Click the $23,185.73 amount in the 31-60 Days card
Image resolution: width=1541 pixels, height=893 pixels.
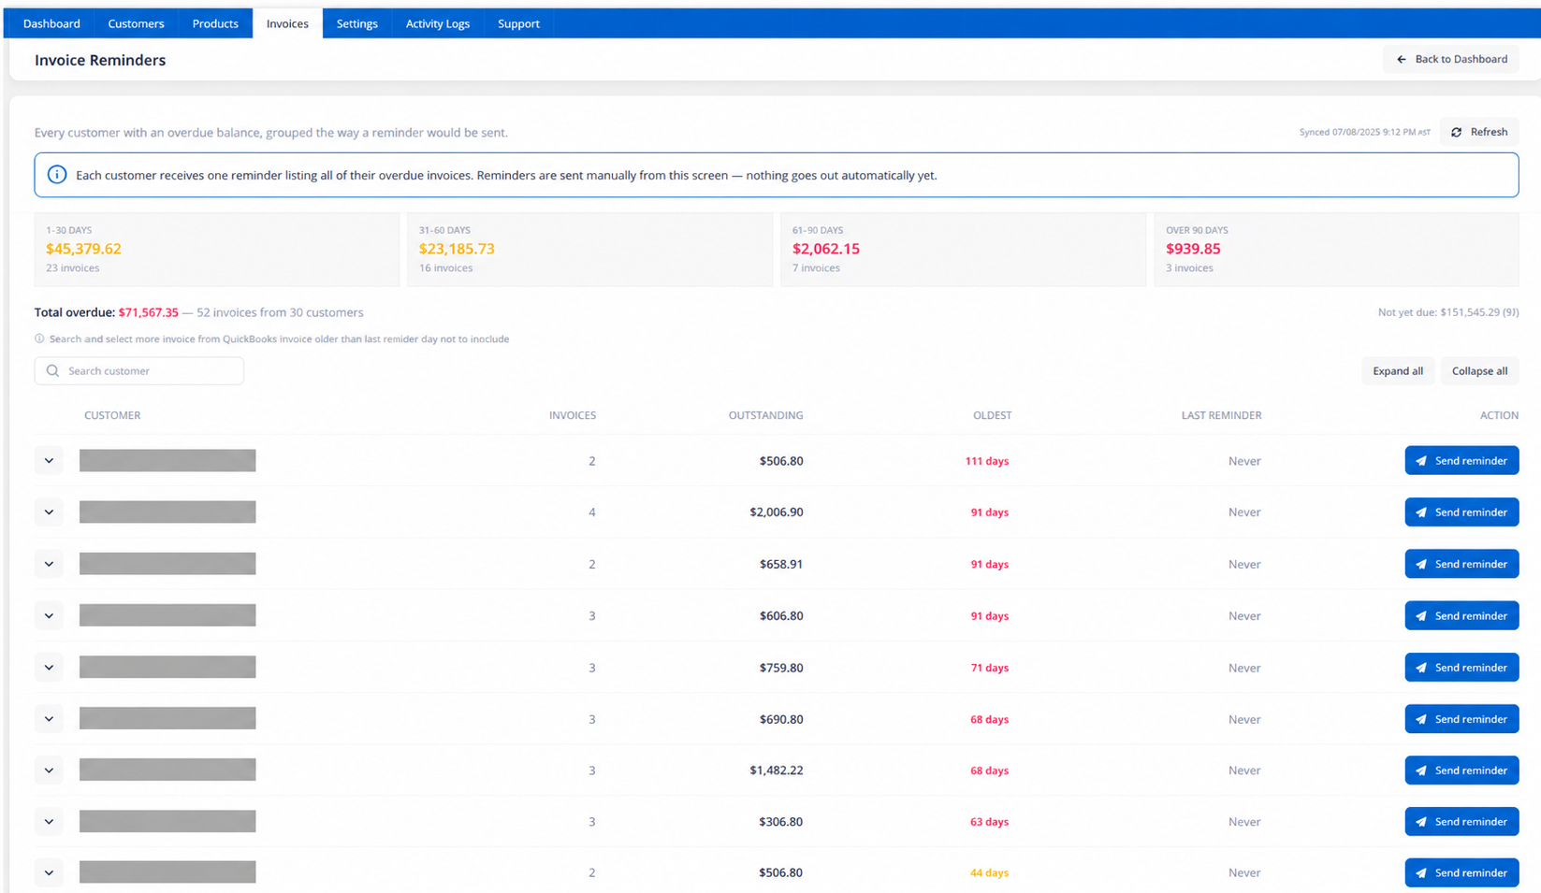[x=457, y=249]
